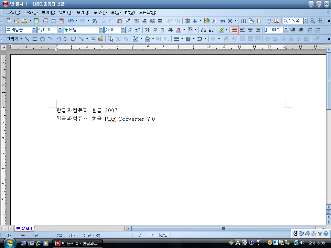331x248 pixels.
Task: Start presentation with the projector screen icon
Action: (x=269, y=21)
